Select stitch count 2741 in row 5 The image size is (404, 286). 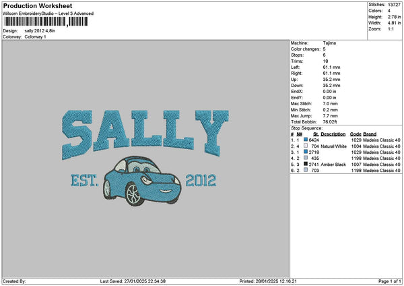pyautogui.click(x=314, y=165)
